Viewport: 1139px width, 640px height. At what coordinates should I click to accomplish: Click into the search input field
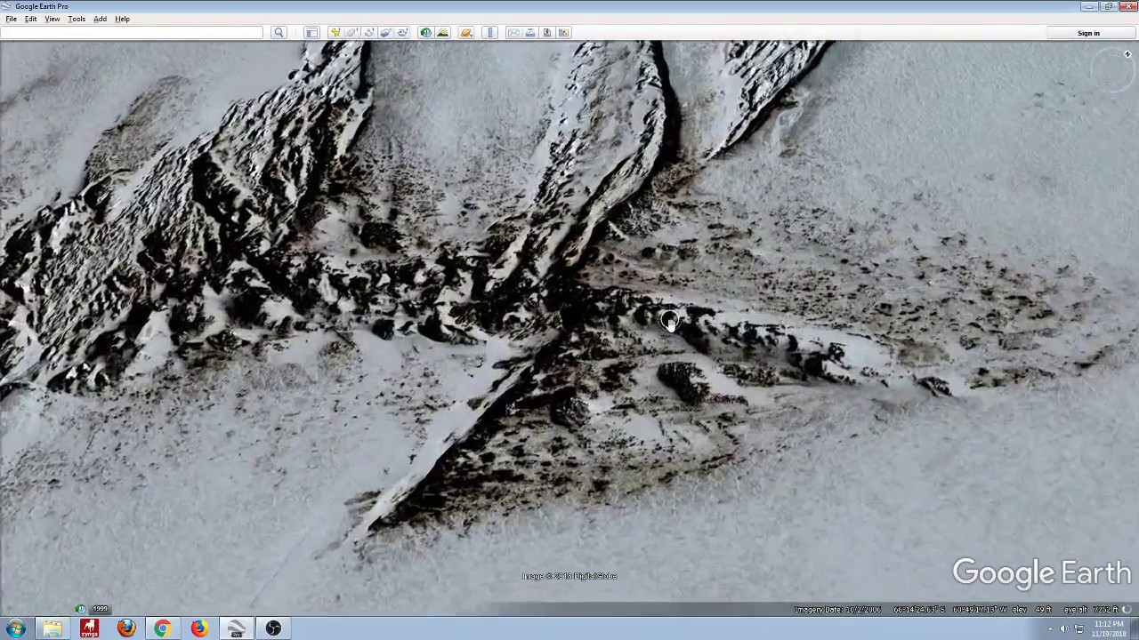coord(132,33)
